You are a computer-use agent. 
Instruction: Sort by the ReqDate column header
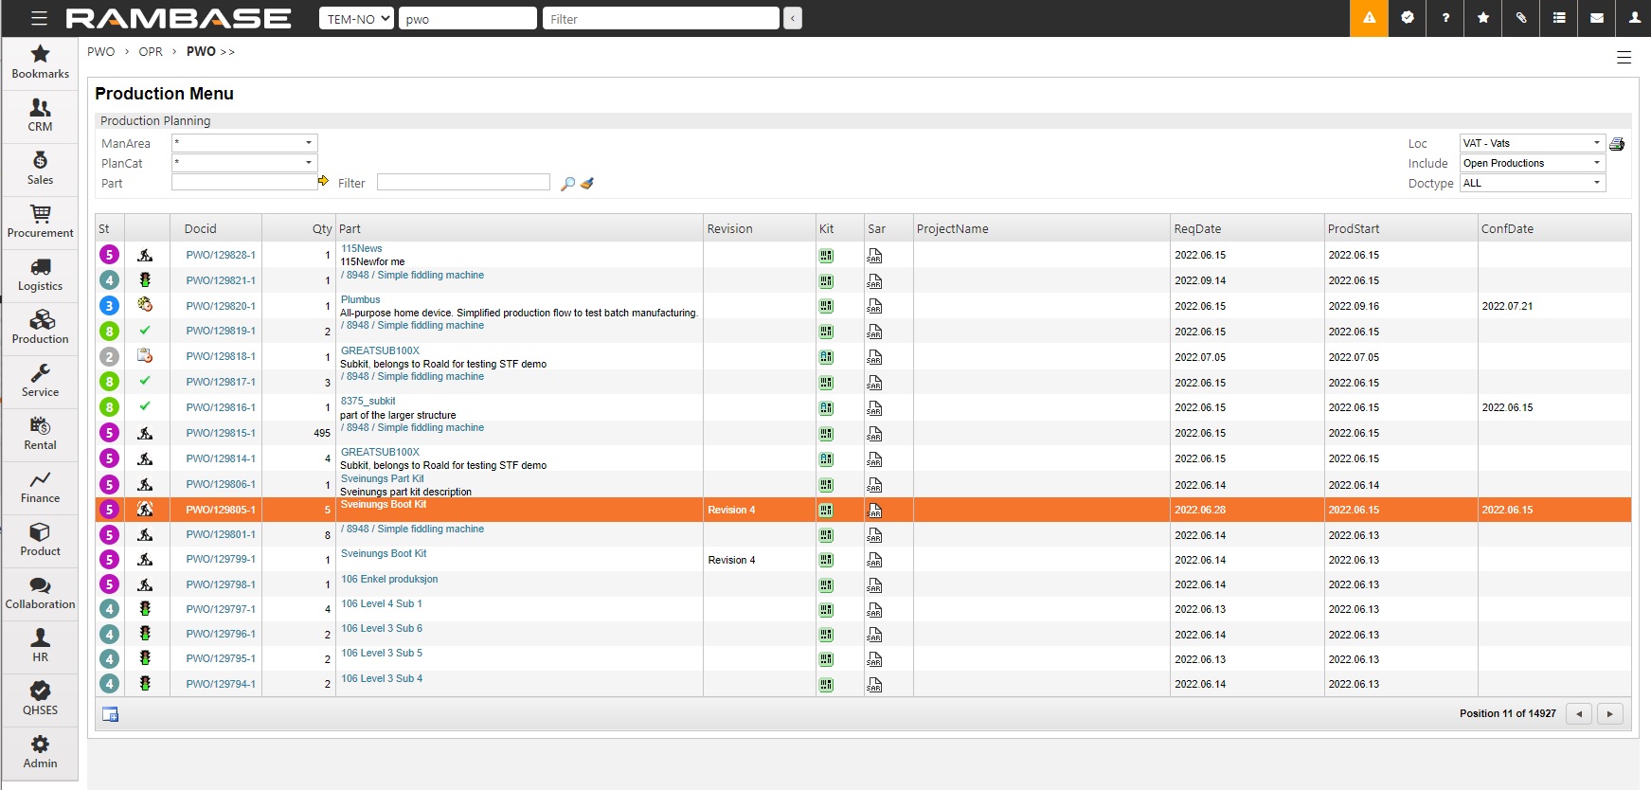coord(1197,228)
